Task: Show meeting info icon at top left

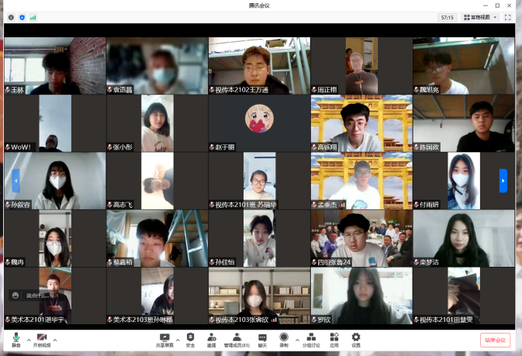Action: [x=10, y=16]
